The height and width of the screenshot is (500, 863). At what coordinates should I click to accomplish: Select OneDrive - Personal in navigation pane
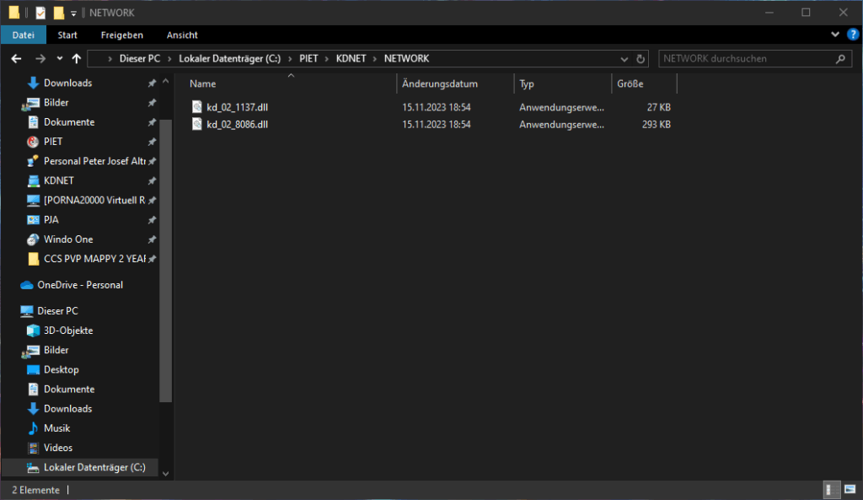coord(80,285)
